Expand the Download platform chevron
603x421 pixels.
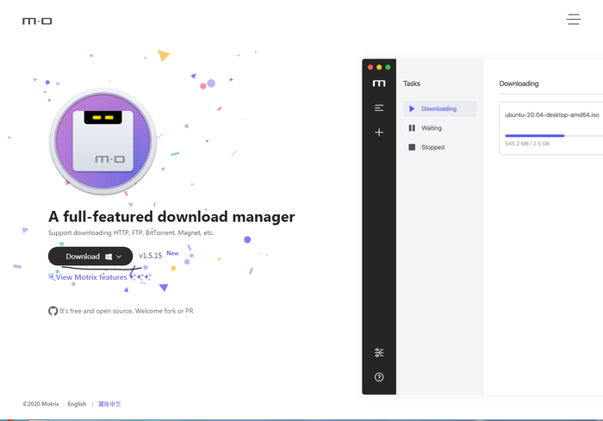pyautogui.click(x=119, y=257)
